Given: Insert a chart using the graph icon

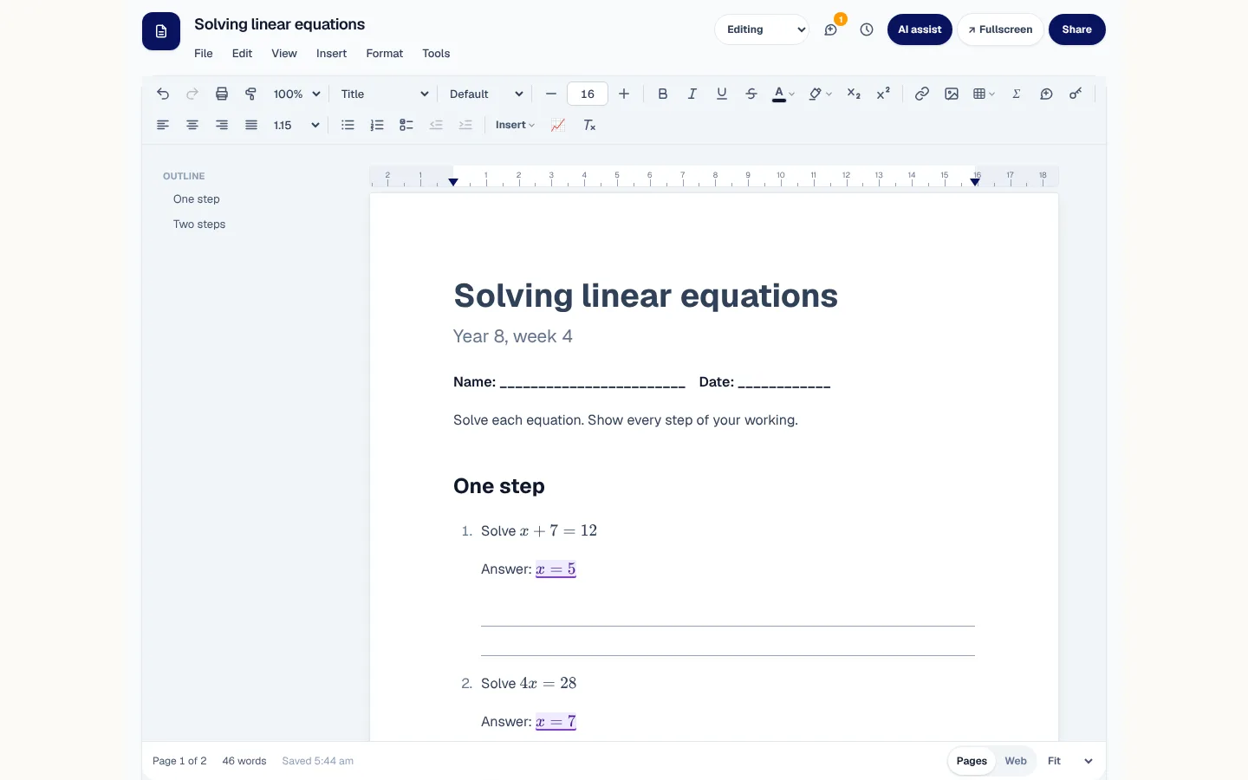Looking at the screenshot, I should pos(558,125).
